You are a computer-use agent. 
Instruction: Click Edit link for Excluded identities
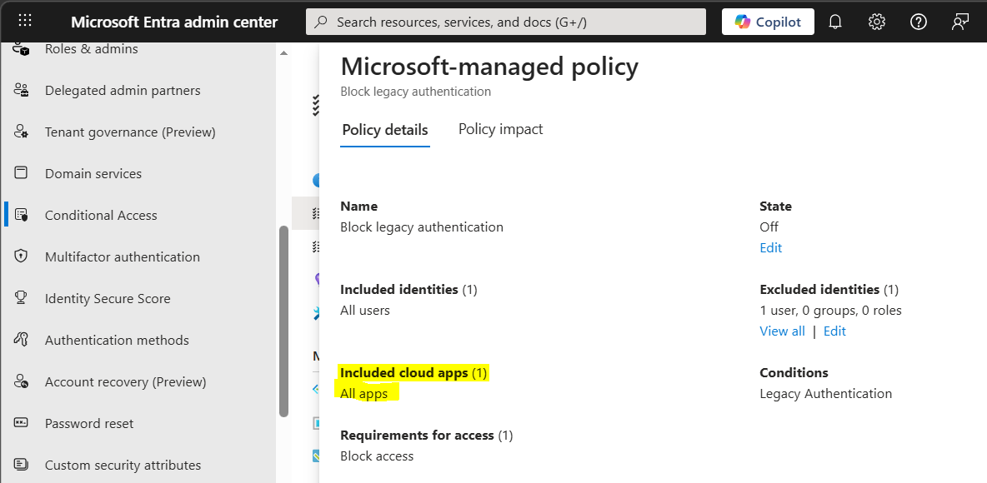coord(834,331)
